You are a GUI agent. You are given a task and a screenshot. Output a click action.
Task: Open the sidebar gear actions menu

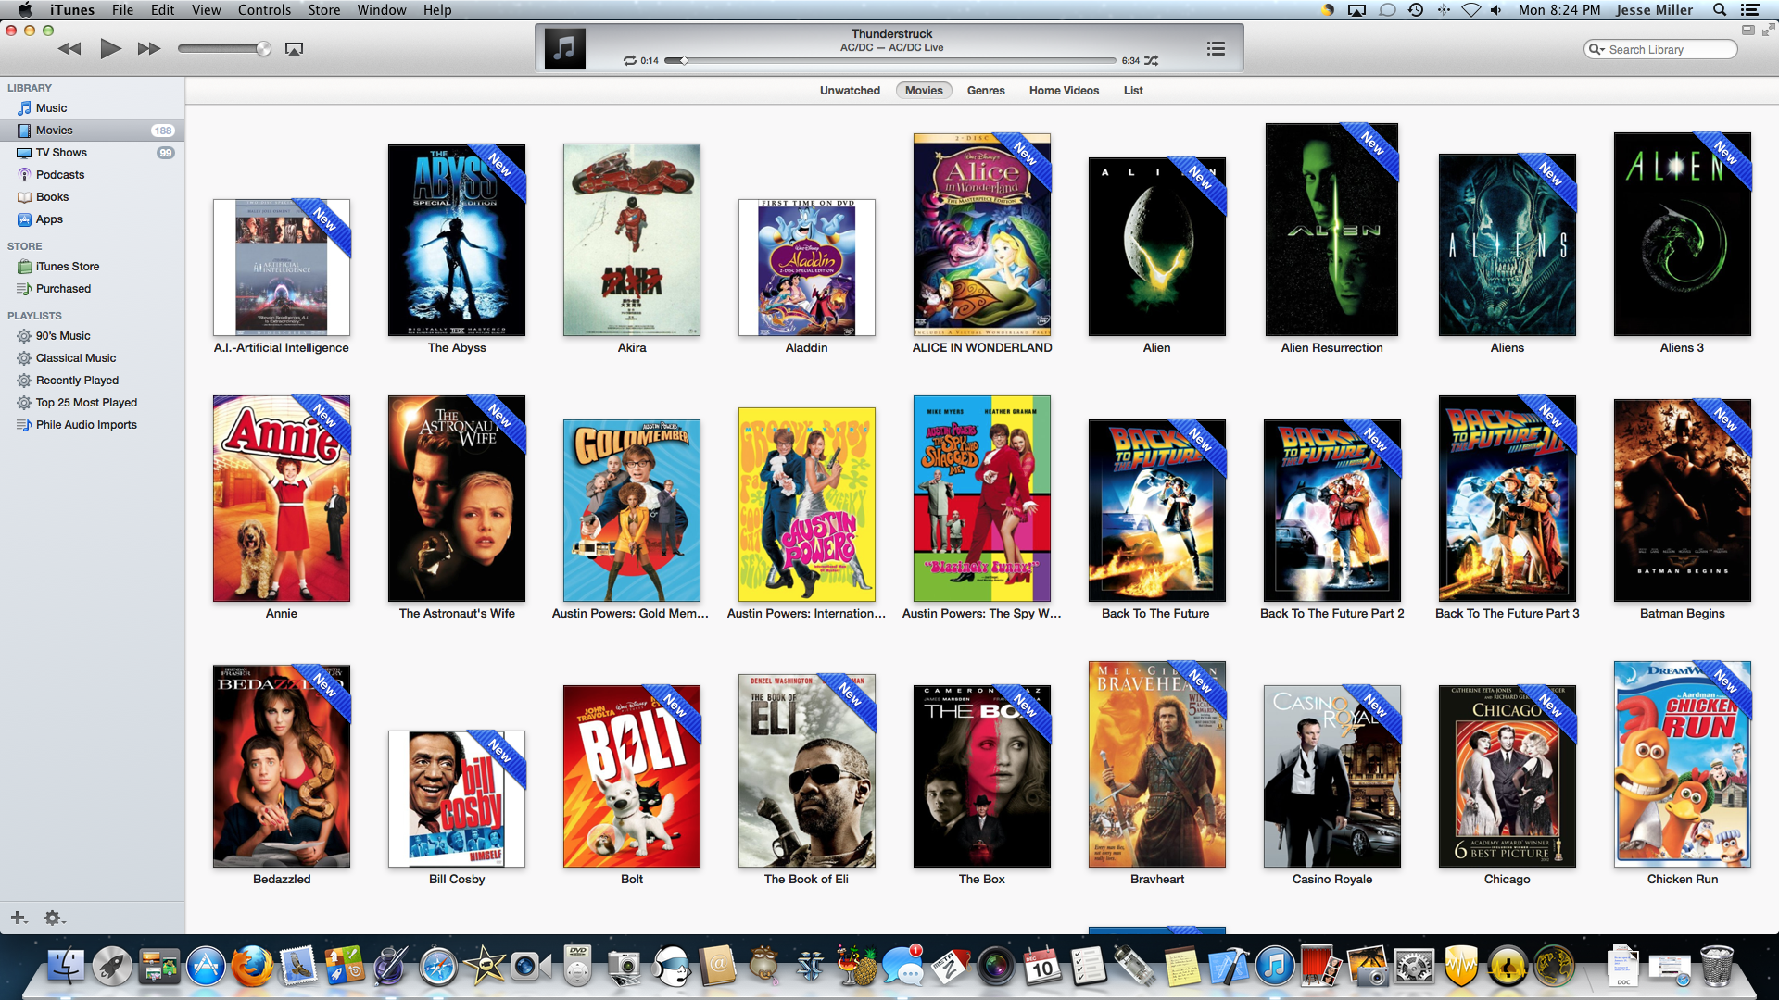click(x=54, y=918)
